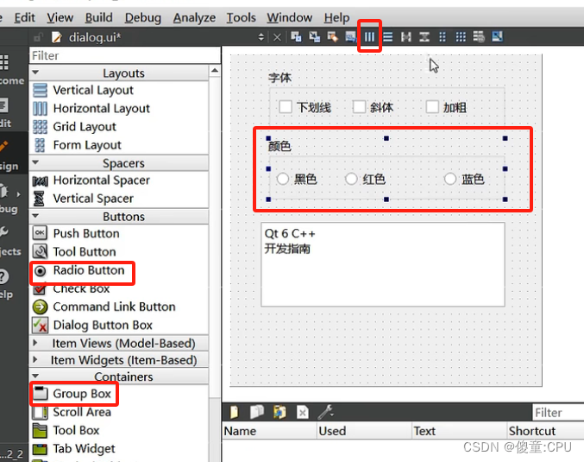
Task: Check the 斜体 checkbox
Action: pyautogui.click(x=359, y=106)
